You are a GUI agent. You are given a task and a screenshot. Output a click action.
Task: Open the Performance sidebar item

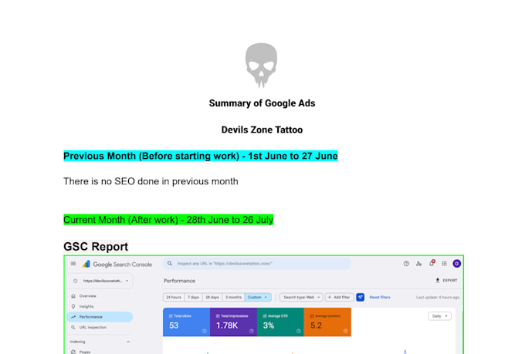point(100,317)
